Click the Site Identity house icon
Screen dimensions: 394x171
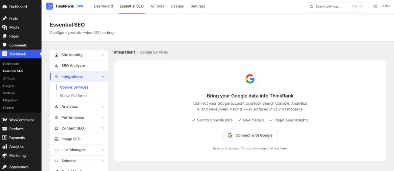pyautogui.click(x=56, y=55)
